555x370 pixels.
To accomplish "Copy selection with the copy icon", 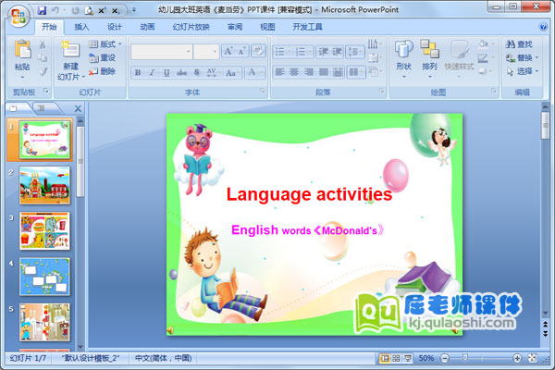I will [43, 57].
